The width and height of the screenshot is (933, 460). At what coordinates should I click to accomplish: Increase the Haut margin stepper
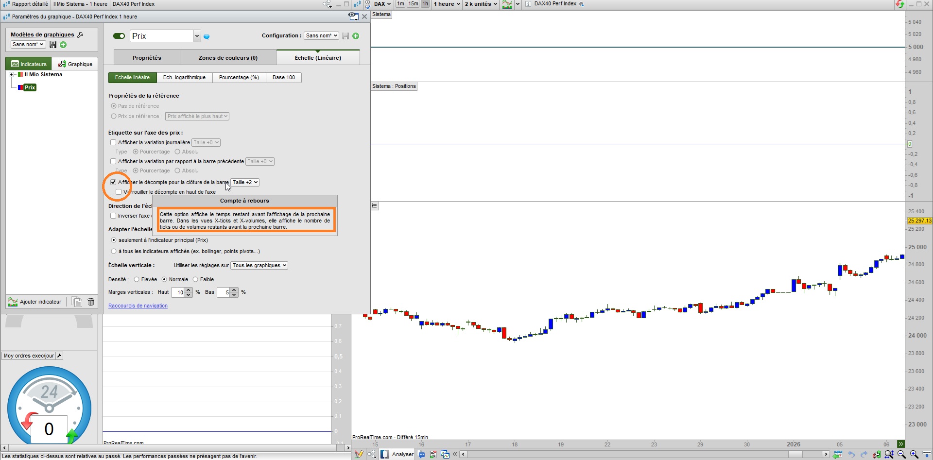[x=189, y=290]
